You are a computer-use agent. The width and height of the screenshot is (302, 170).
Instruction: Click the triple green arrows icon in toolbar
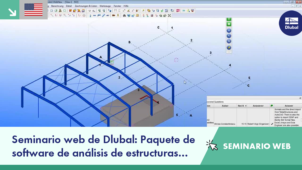pos(184,10)
